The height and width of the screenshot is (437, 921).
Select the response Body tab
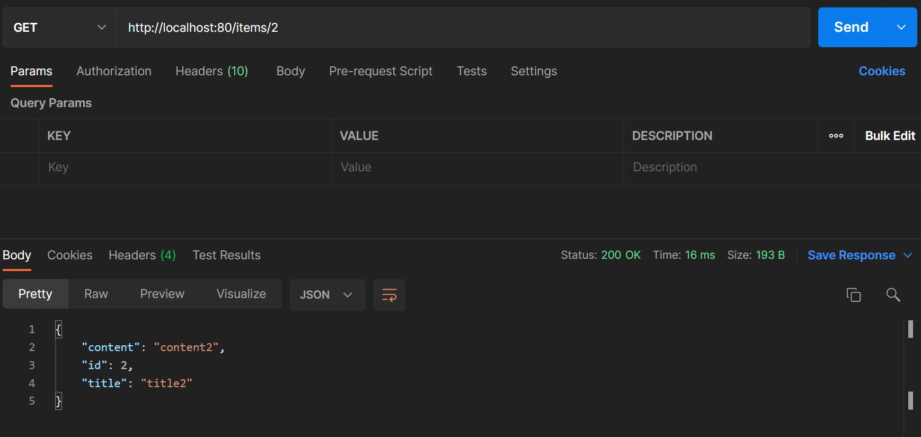[17, 255]
